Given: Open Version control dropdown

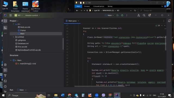Looking at the screenshot, I should coord(33,15).
